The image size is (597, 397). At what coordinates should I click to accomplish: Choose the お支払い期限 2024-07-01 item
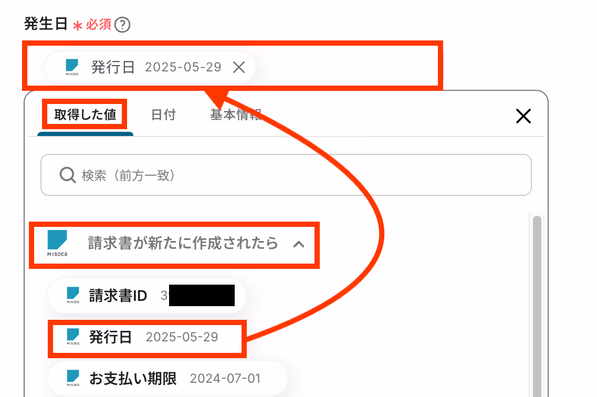(167, 378)
